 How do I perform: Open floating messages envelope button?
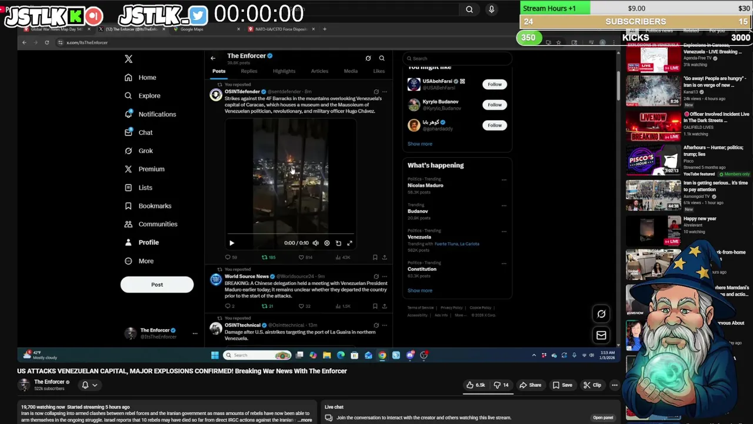point(601,336)
